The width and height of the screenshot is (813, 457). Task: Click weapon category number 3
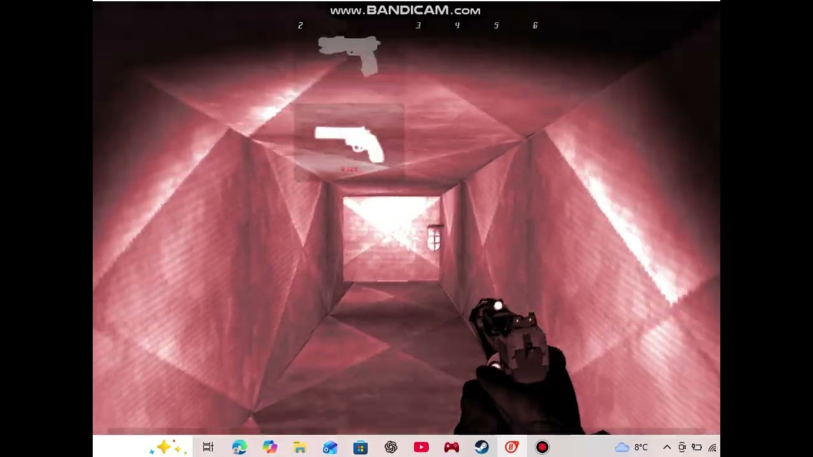click(x=418, y=25)
